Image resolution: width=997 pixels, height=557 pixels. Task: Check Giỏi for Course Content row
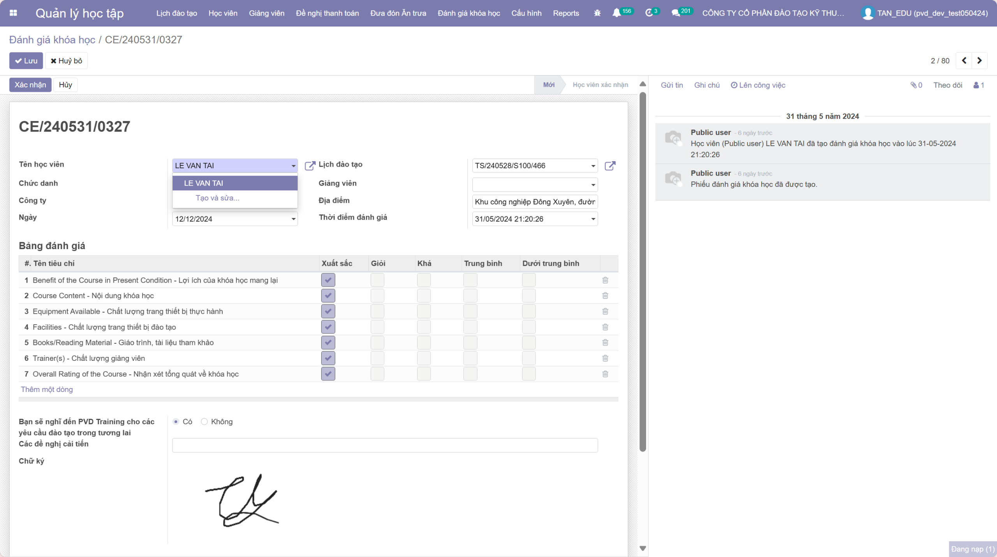point(377,296)
